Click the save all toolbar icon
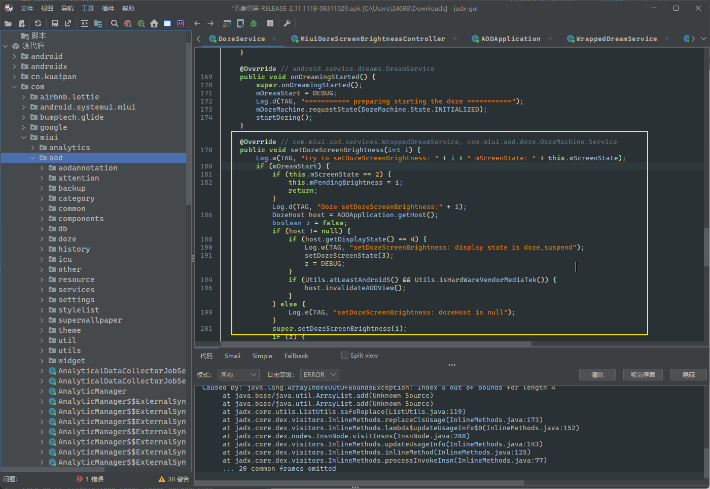This screenshot has height=489, width=710. tap(55, 23)
